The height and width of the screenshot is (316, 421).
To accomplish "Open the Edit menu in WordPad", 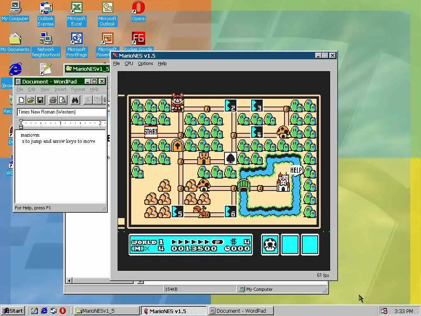I will [x=32, y=89].
